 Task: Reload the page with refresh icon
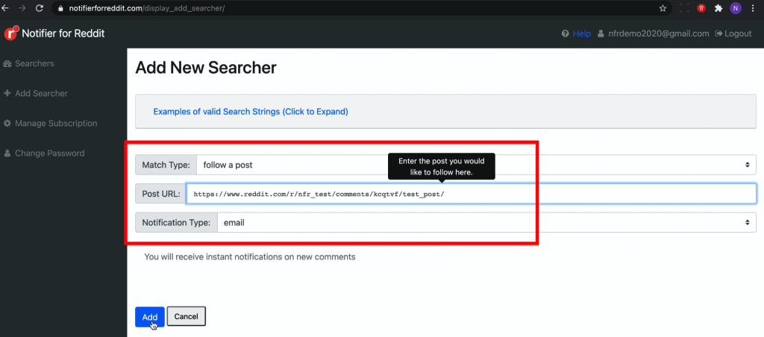[40, 8]
